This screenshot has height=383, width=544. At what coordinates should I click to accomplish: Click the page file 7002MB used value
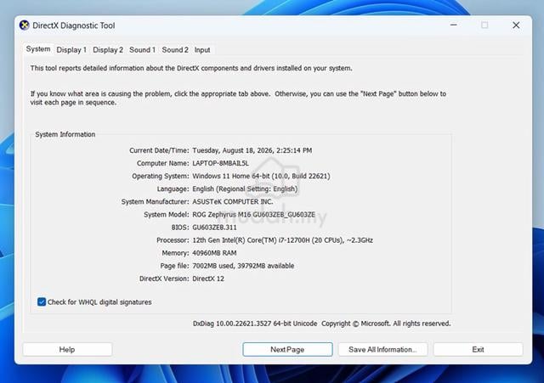point(243,266)
